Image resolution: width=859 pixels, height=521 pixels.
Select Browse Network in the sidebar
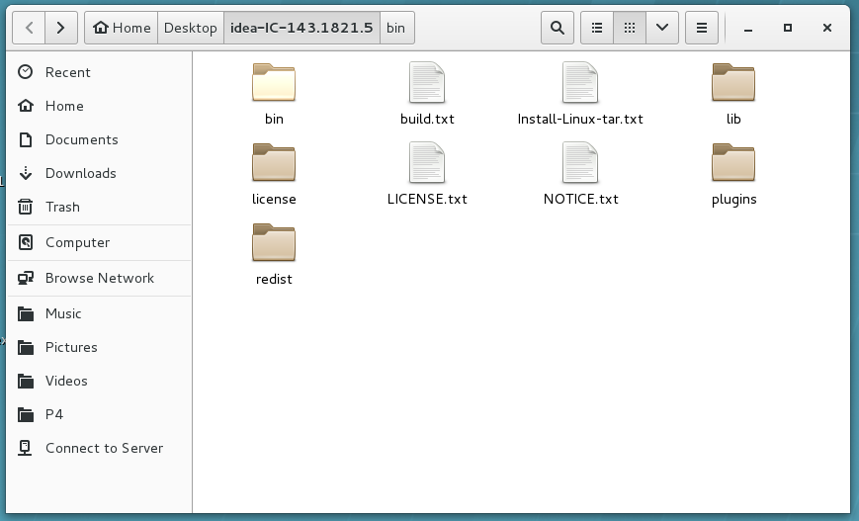99,278
